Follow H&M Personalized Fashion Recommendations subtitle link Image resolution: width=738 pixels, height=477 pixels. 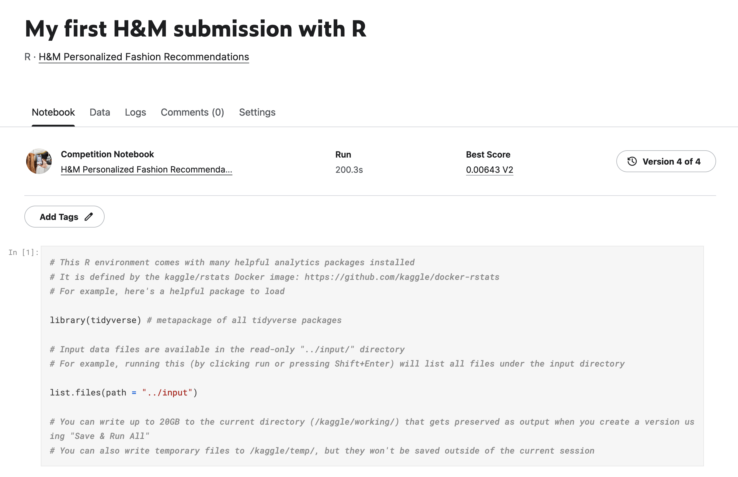[x=144, y=57]
